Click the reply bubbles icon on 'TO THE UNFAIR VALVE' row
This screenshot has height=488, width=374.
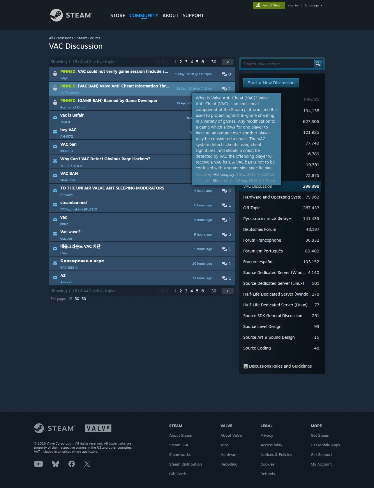point(224,191)
